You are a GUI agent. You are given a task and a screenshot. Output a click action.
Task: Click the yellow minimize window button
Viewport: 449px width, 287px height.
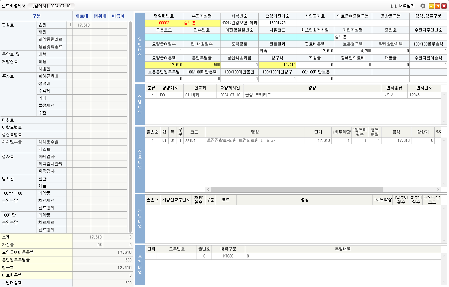click(x=431, y=6)
